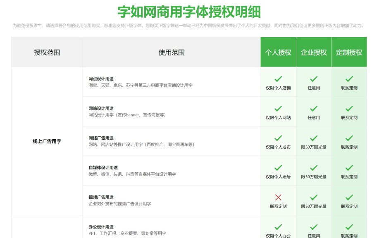This screenshot has height=238, width=372.
Task: Select the 个人授权 column header
Action: (278, 52)
